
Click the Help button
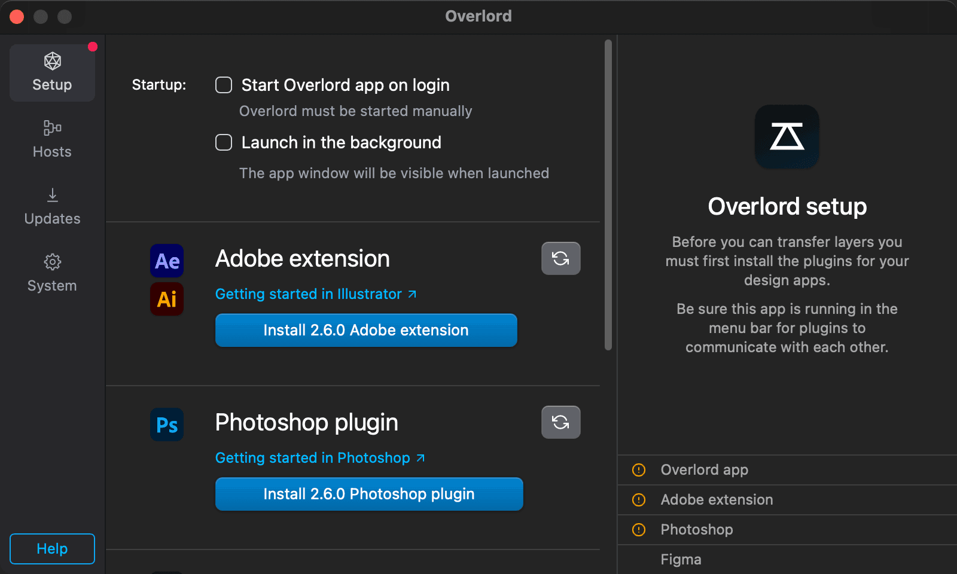coord(52,549)
